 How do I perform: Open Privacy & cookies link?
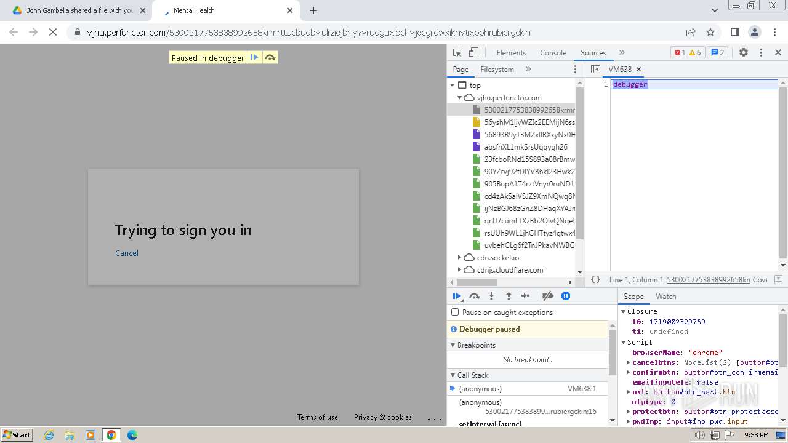click(382, 417)
